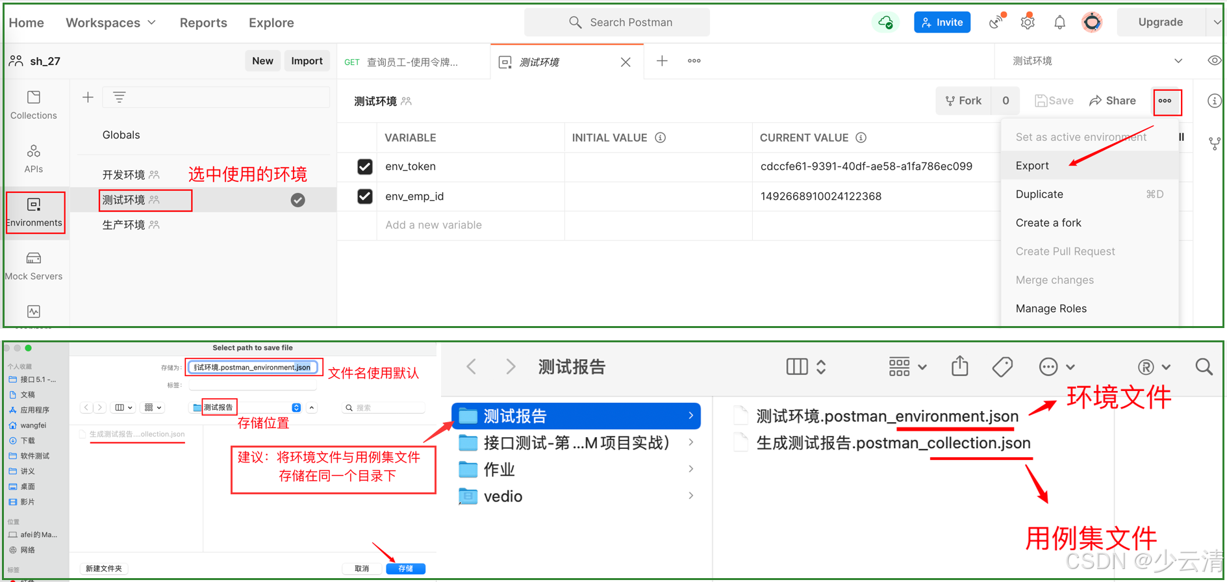
Task: Go back in the Finder window
Action: (472, 367)
